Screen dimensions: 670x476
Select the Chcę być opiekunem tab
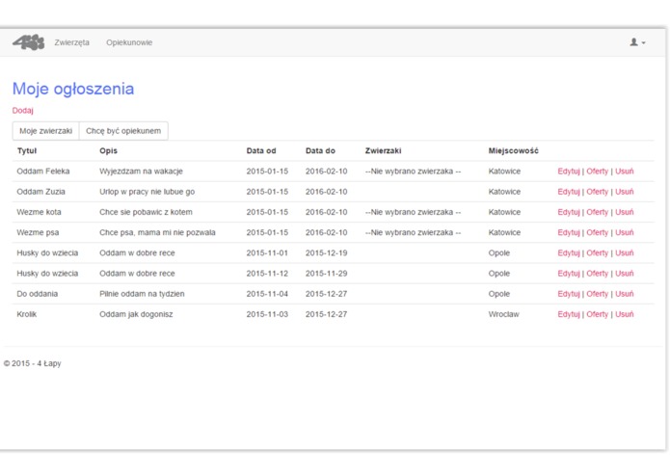point(123,131)
